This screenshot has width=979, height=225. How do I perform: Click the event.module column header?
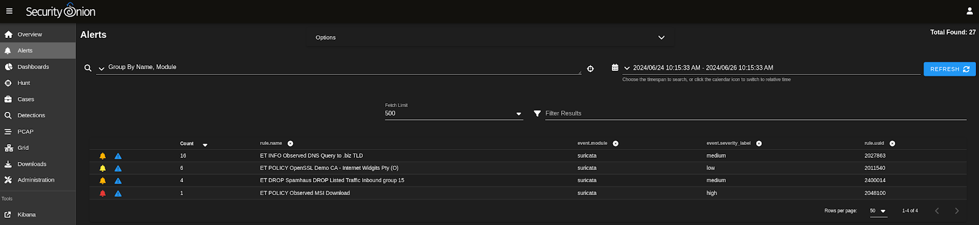point(592,144)
